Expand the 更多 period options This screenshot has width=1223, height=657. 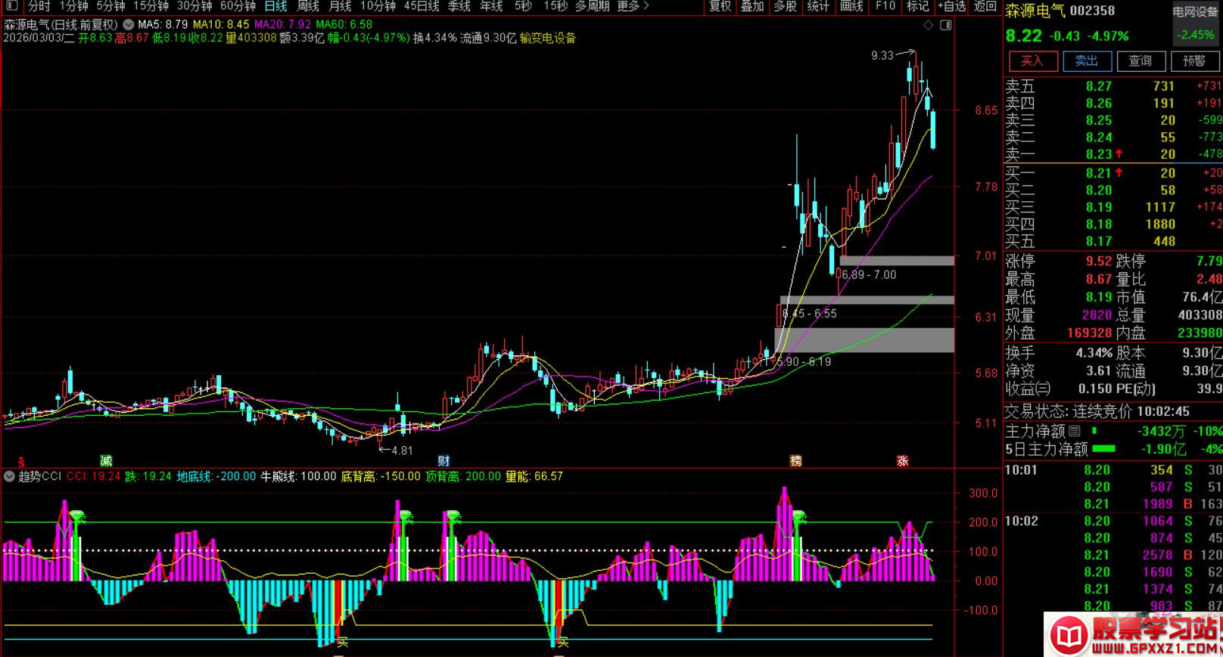pos(633,6)
